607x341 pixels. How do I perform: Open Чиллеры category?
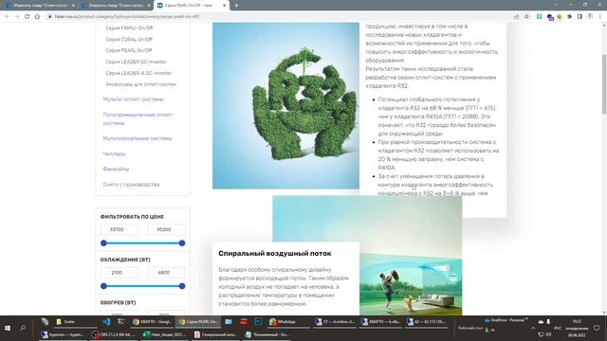pos(114,153)
